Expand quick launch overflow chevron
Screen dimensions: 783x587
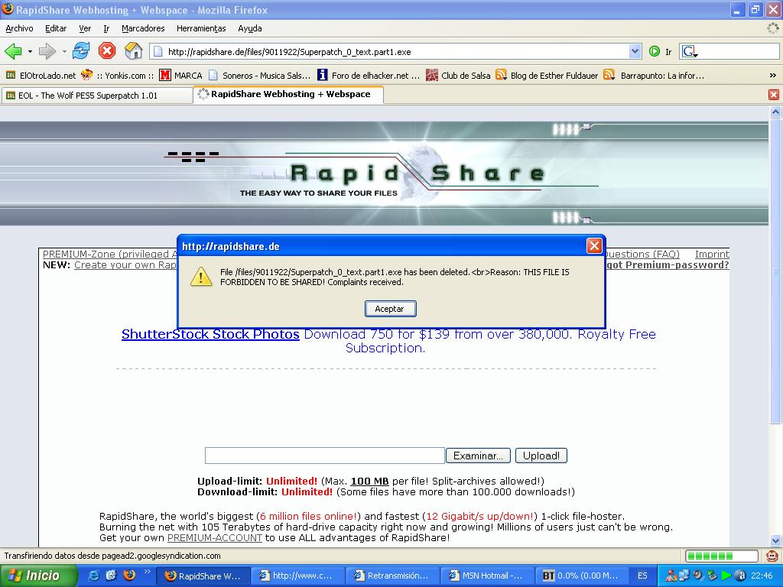pyautogui.click(x=148, y=572)
